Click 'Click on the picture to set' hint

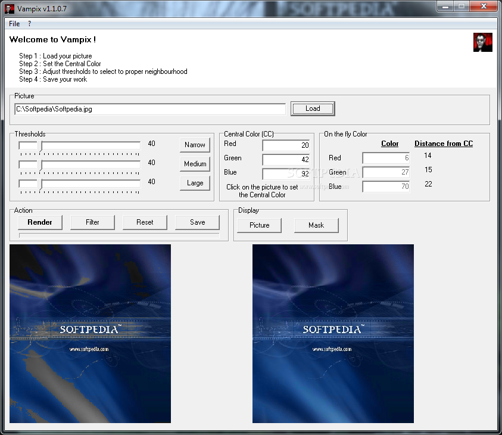(262, 187)
